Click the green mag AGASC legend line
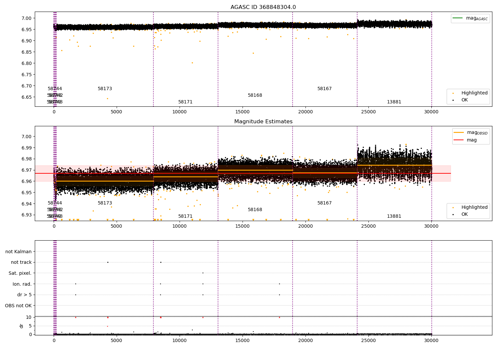Image resolution: width=497 pixels, height=348 pixels. point(458,18)
